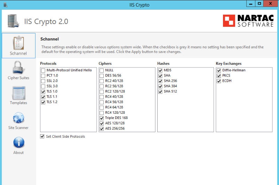Uncheck AES 256/256 cipher
Screen dimensions: 279x185
pos(102,129)
